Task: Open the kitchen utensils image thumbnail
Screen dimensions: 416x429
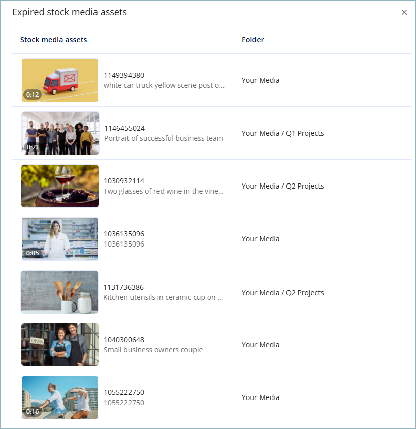Action: (x=59, y=292)
